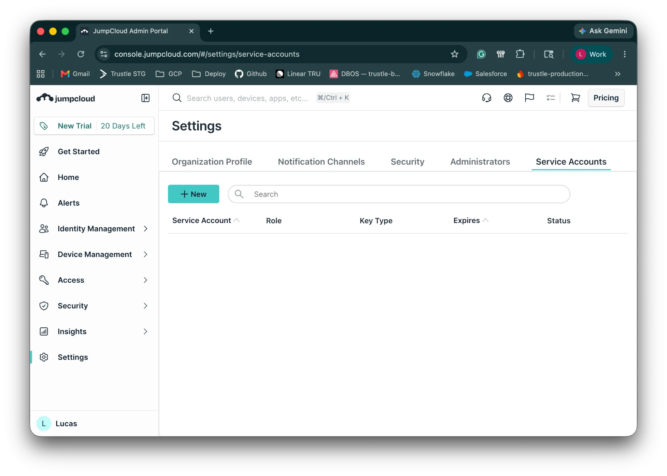The image size is (667, 476).
Task: Reload the browser page
Action: (81, 54)
